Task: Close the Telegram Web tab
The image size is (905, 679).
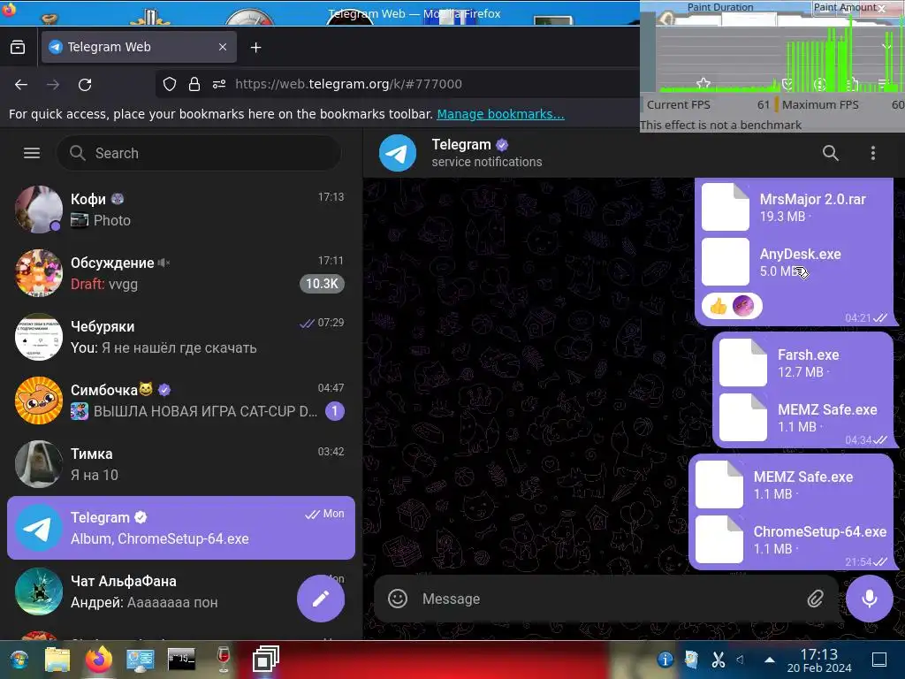Action: click(223, 48)
